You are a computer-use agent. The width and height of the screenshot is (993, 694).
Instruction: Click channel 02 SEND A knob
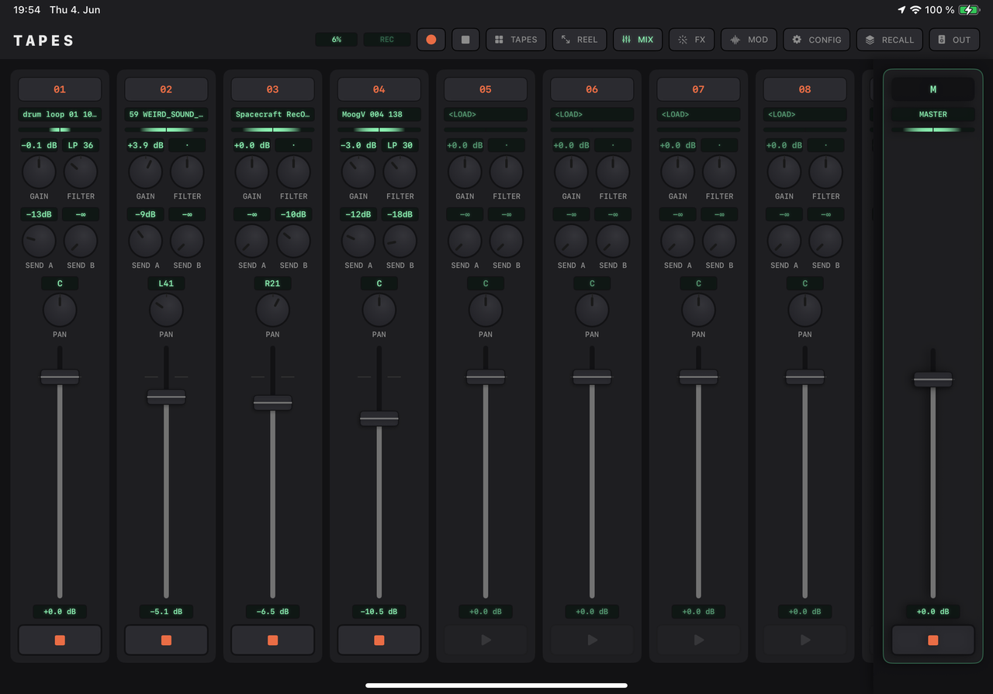[x=145, y=241]
